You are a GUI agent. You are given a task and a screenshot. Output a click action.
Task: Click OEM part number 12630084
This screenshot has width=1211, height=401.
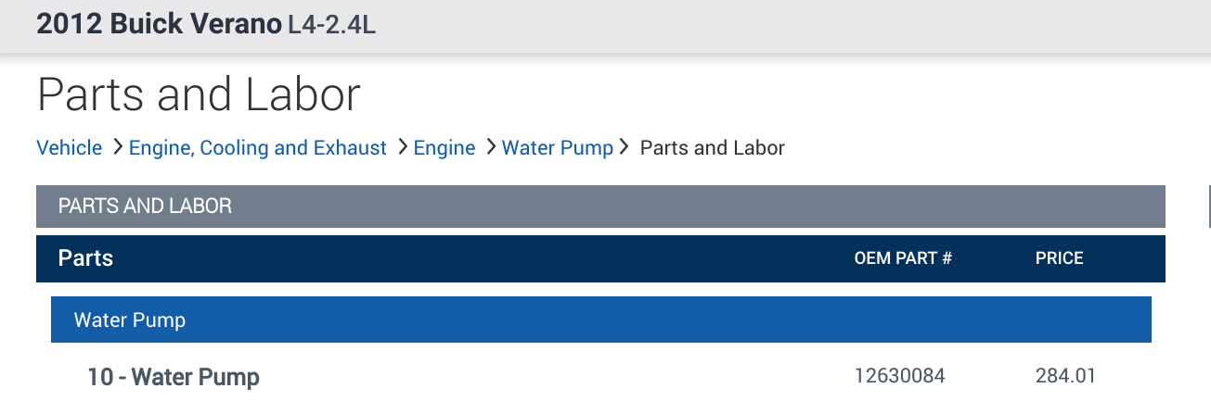899,376
